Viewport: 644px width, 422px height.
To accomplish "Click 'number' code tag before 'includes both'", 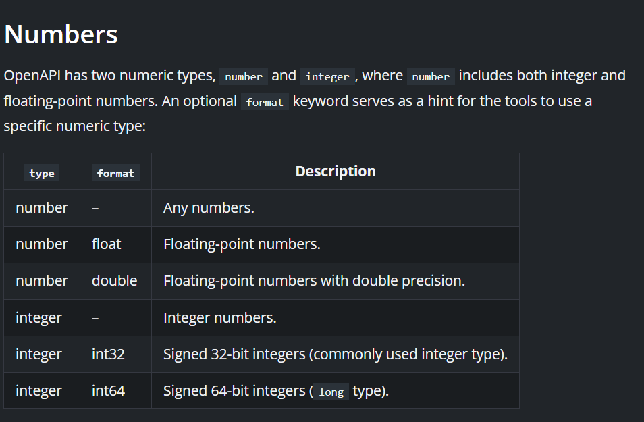I will [431, 76].
